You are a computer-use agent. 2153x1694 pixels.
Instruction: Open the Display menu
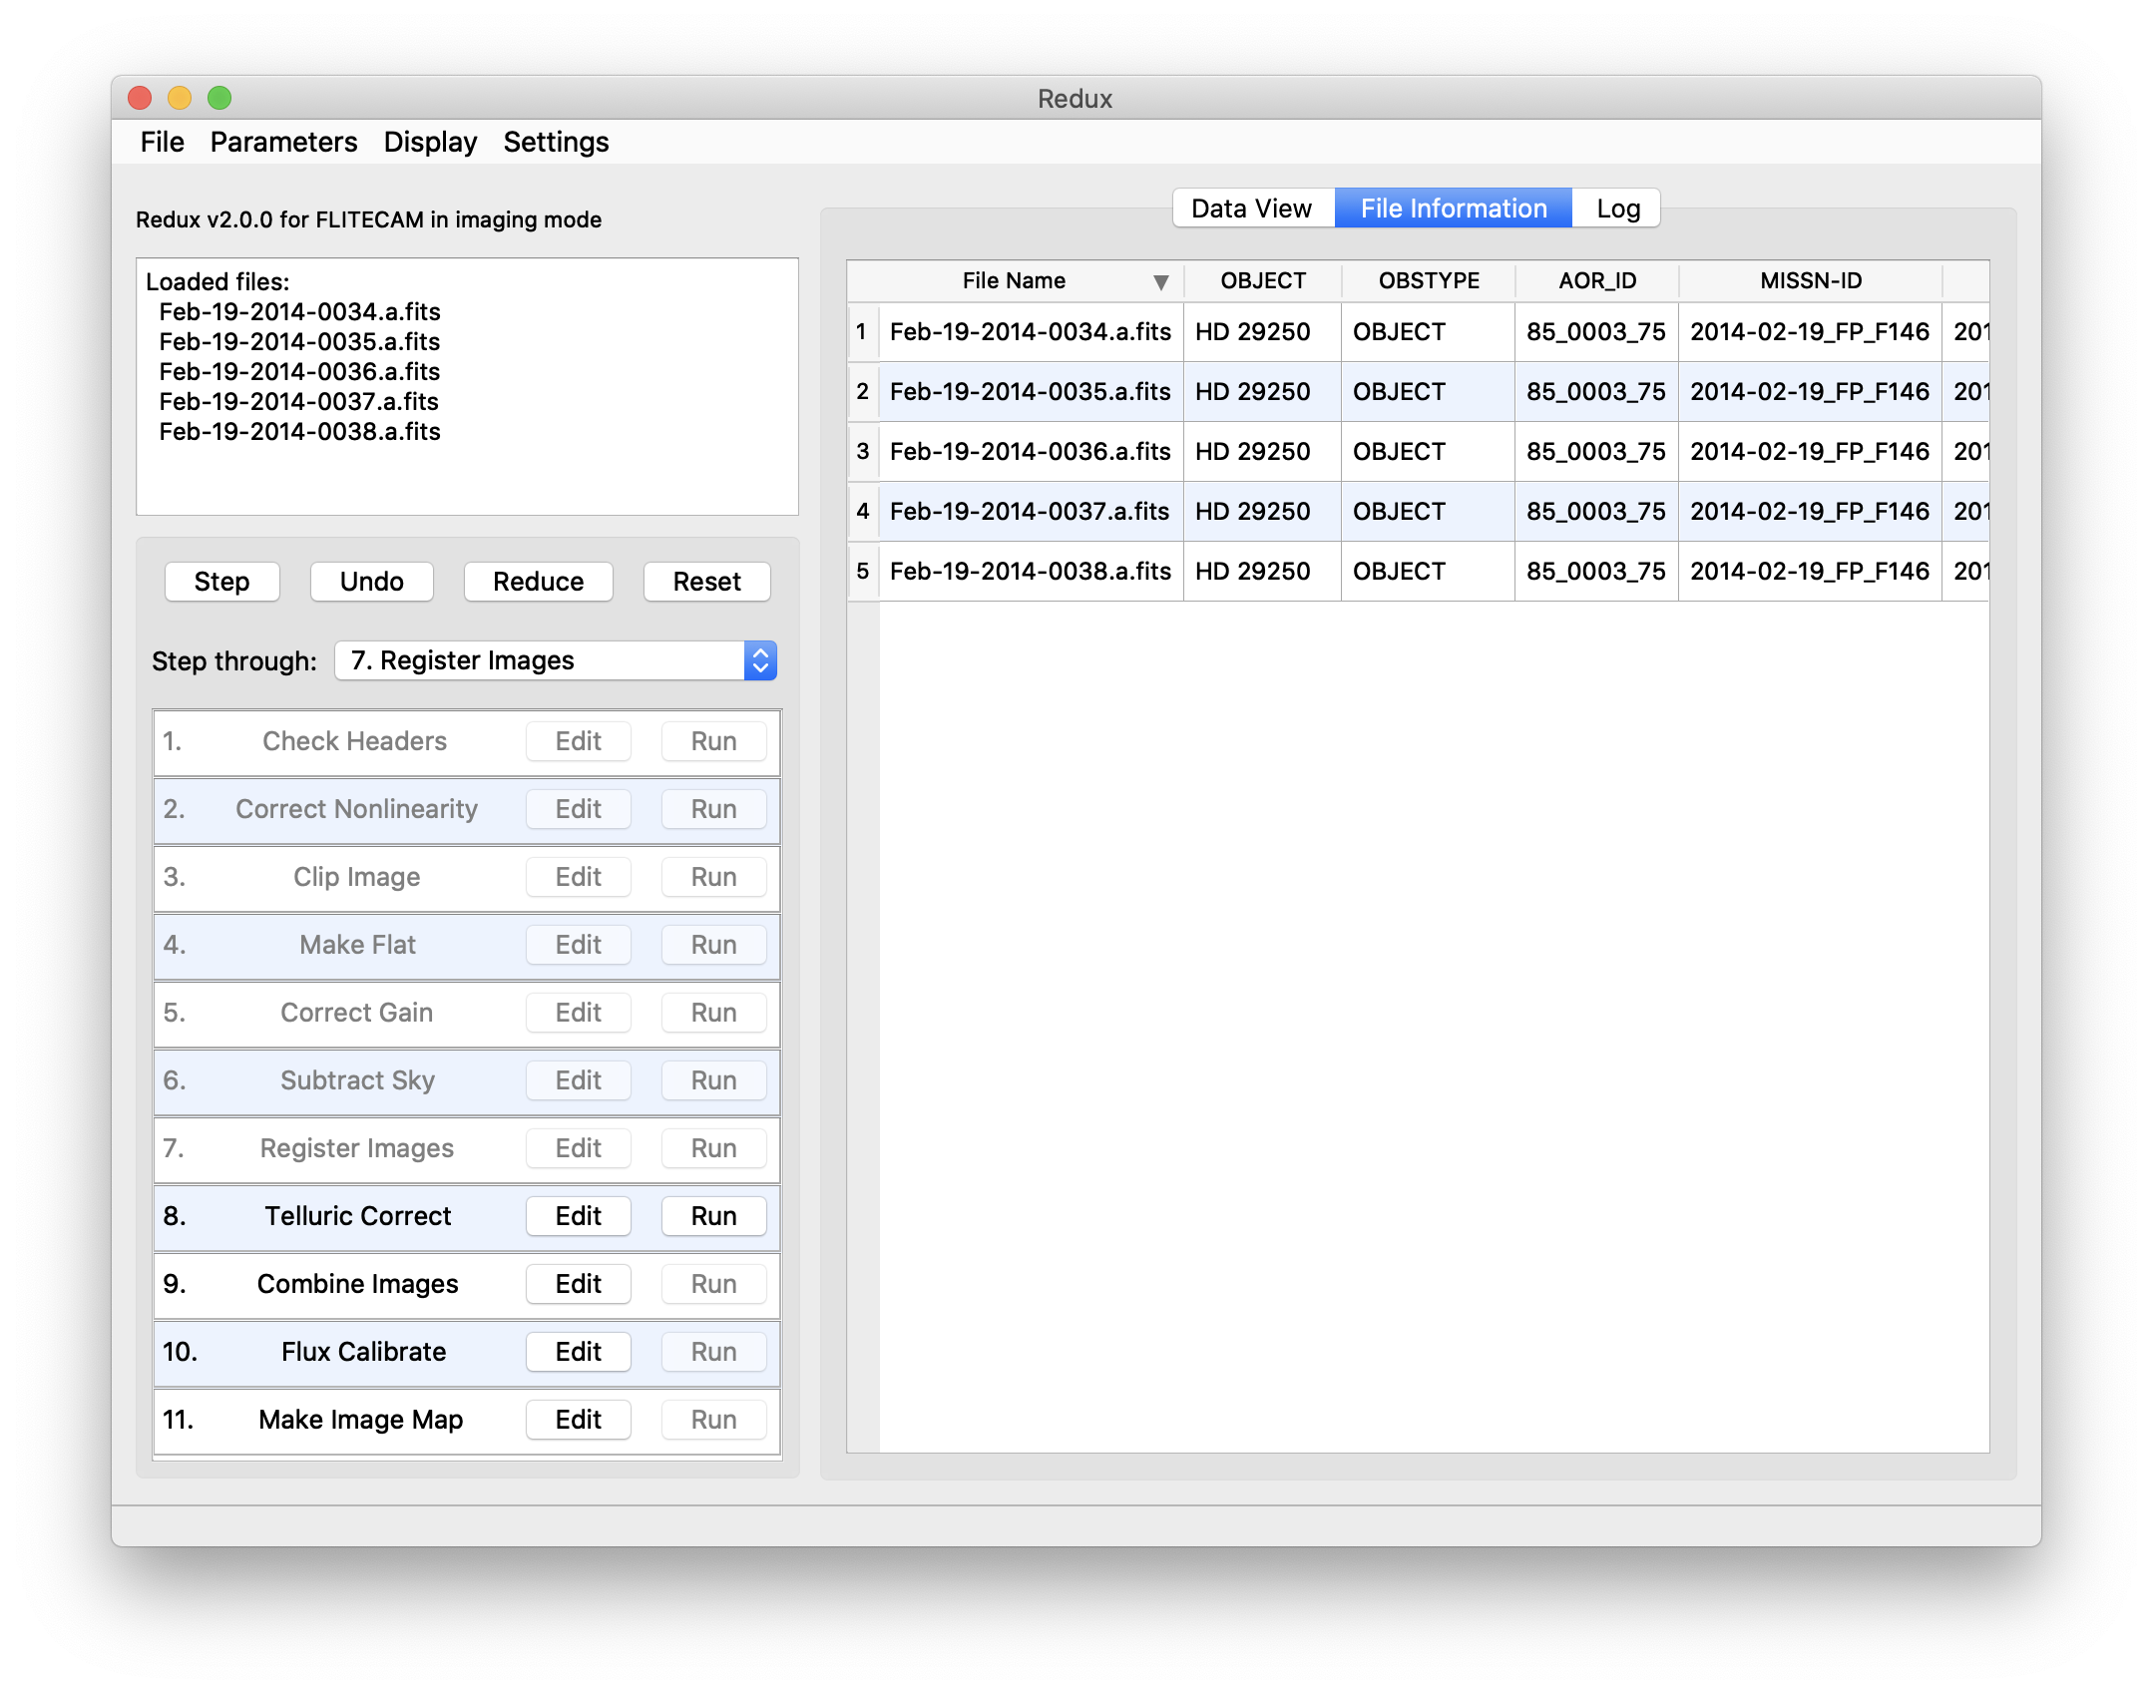click(x=430, y=142)
